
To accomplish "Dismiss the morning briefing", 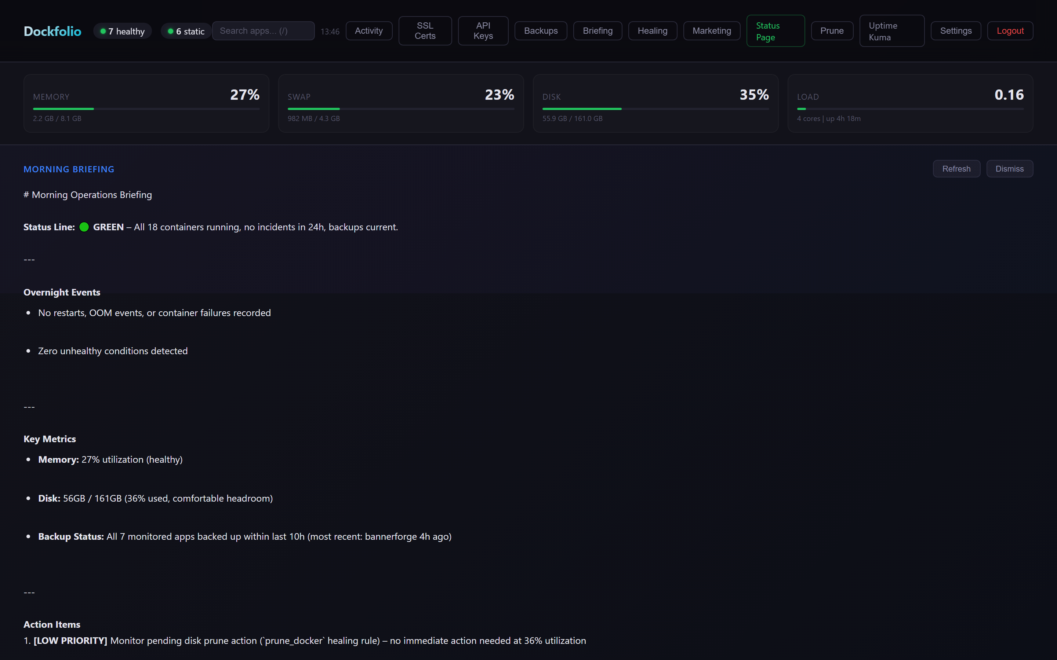I will 1009,169.
